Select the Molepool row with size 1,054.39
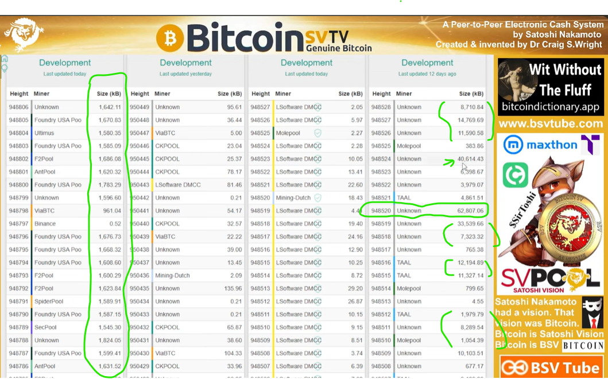 point(427,340)
